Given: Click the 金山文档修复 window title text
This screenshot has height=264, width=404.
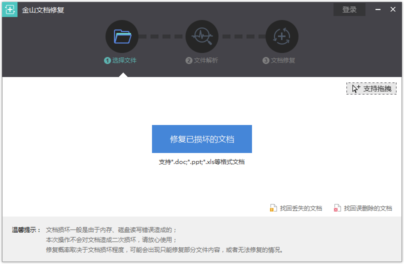Looking at the screenshot, I should click(x=43, y=10).
